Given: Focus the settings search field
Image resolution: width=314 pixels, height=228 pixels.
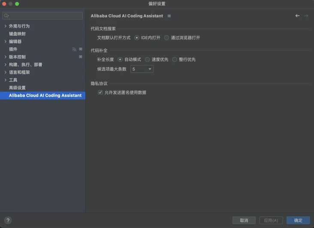Looking at the screenshot, I should pos(42,15).
